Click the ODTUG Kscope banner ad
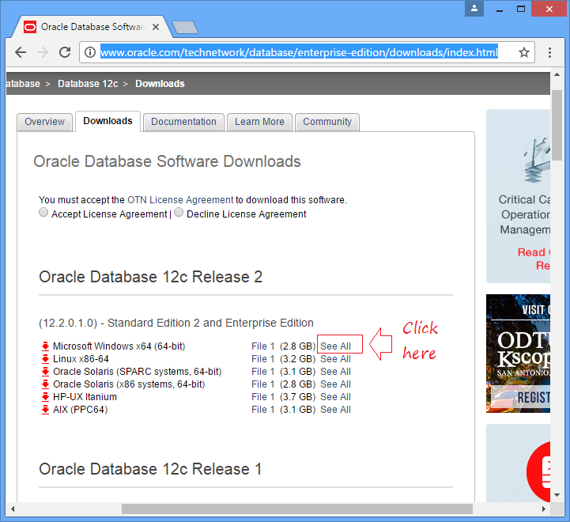The height and width of the screenshot is (522, 570). 518,354
